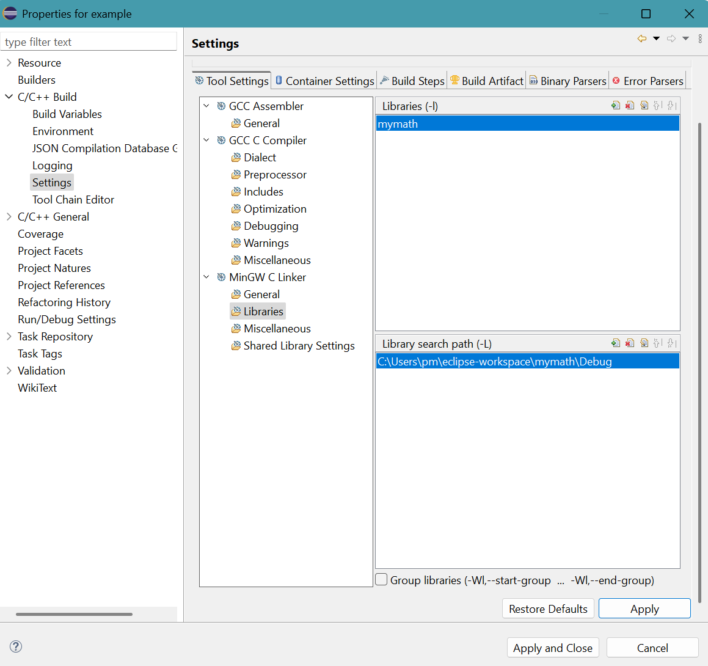Delete selected entry in Libraries (-l) toolbar
This screenshot has height=666, width=708.
pyautogui.click(x=630, y=106)
